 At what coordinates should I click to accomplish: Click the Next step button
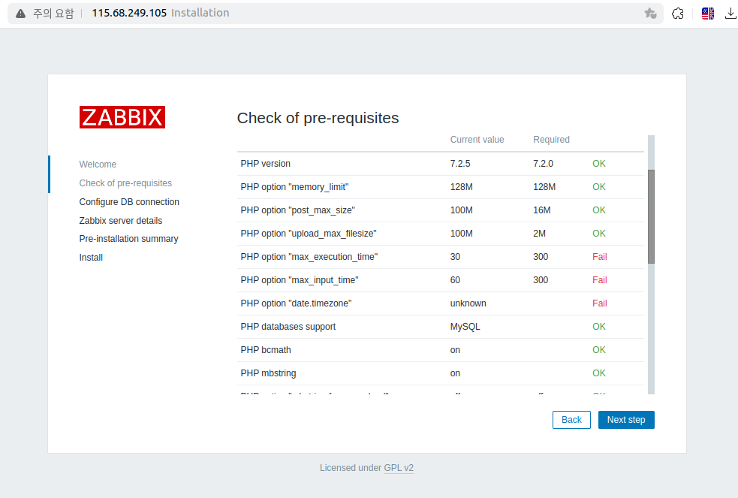click(x=626, y=420)
